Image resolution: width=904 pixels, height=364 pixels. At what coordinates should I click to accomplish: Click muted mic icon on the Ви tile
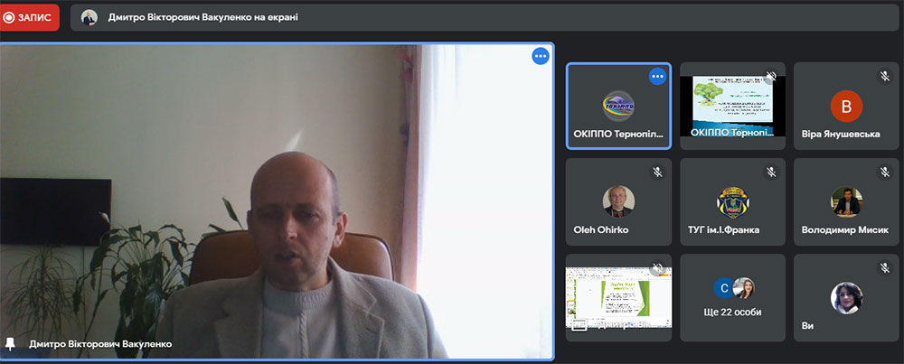(885, 268)
